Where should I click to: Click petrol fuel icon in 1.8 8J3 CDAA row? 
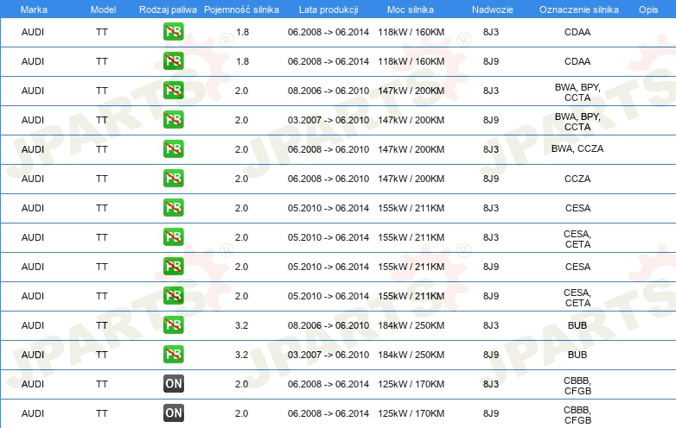point(173,32)
